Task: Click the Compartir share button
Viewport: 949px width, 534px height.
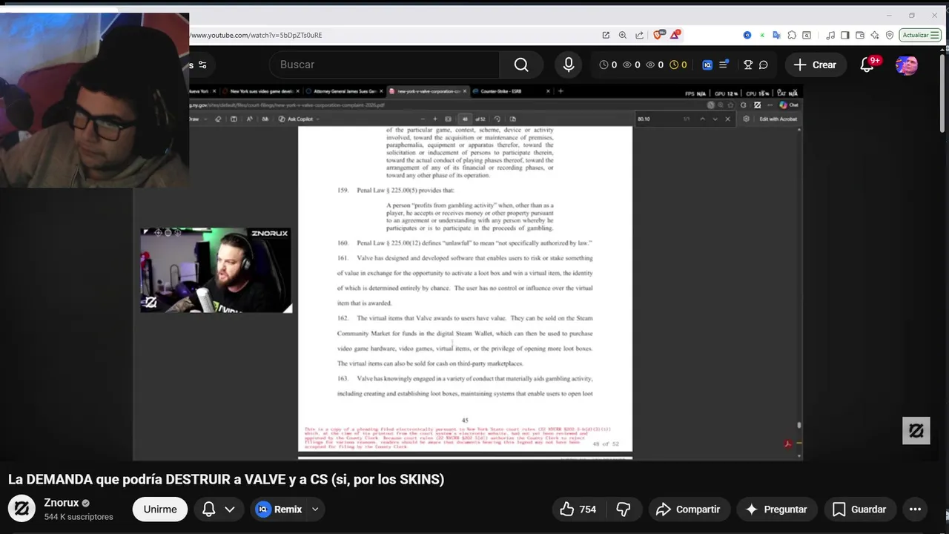Action: coord(689,509)
